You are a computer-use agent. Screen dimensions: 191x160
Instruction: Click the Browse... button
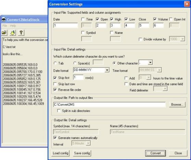point(177,104)
